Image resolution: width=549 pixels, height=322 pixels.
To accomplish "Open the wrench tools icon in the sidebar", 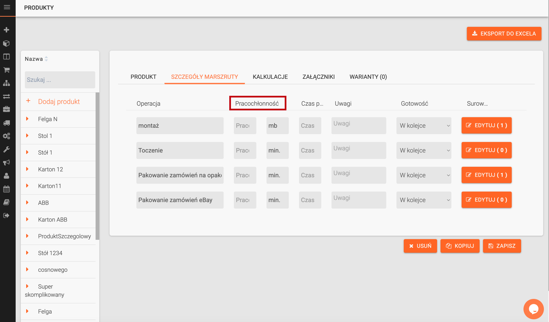I will (6, 149).
